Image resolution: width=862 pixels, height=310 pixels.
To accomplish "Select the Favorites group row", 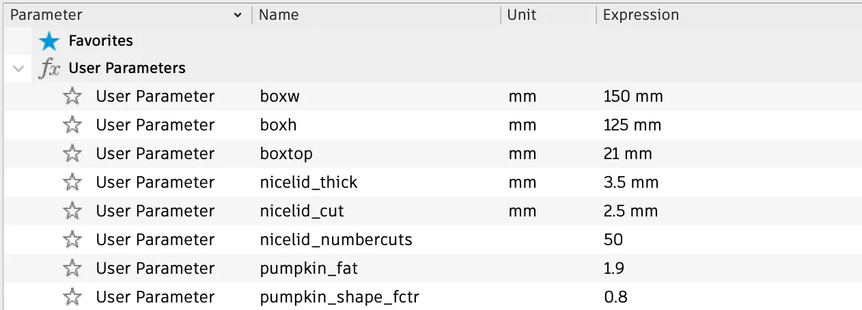I will tap(101, 41).
